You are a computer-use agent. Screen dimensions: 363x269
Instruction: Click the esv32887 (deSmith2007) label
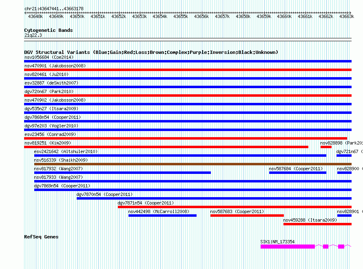51,83
